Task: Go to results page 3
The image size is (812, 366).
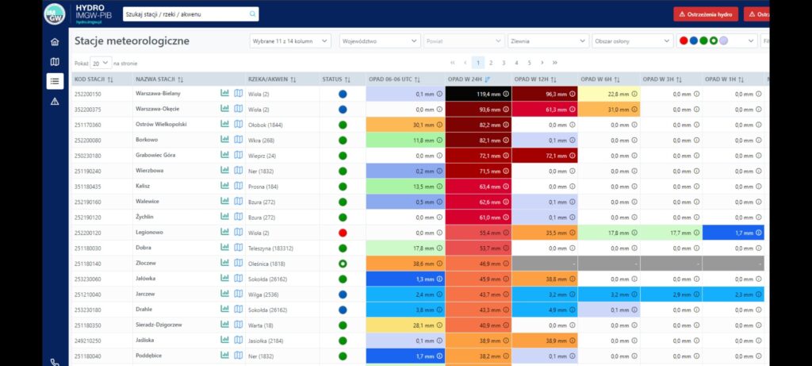Action: tap(504, 63)
